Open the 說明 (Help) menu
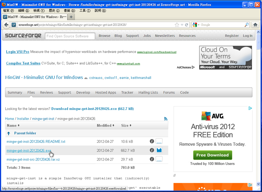This screenshot has height=192, width=262. [x=100, y=11]
